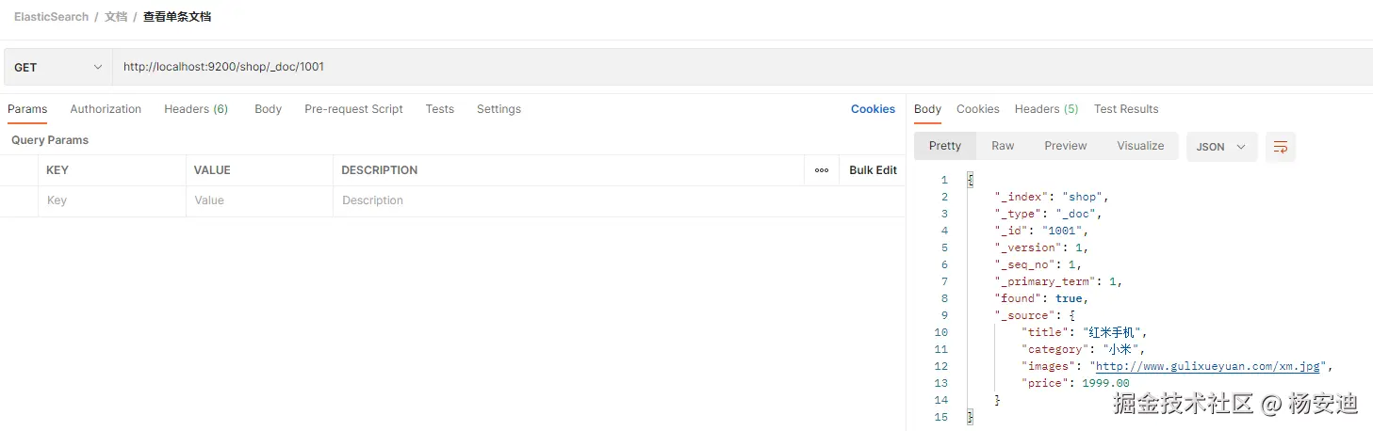The width and height of the screenshot is (1373, 431).
Task: Click the wrap lines icon in response toolbar
Action: [x=1281, y=147]
